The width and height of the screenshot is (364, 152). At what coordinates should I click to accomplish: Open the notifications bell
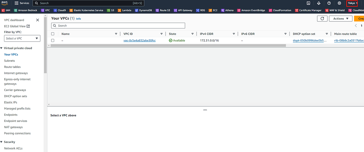click(319, 3)
